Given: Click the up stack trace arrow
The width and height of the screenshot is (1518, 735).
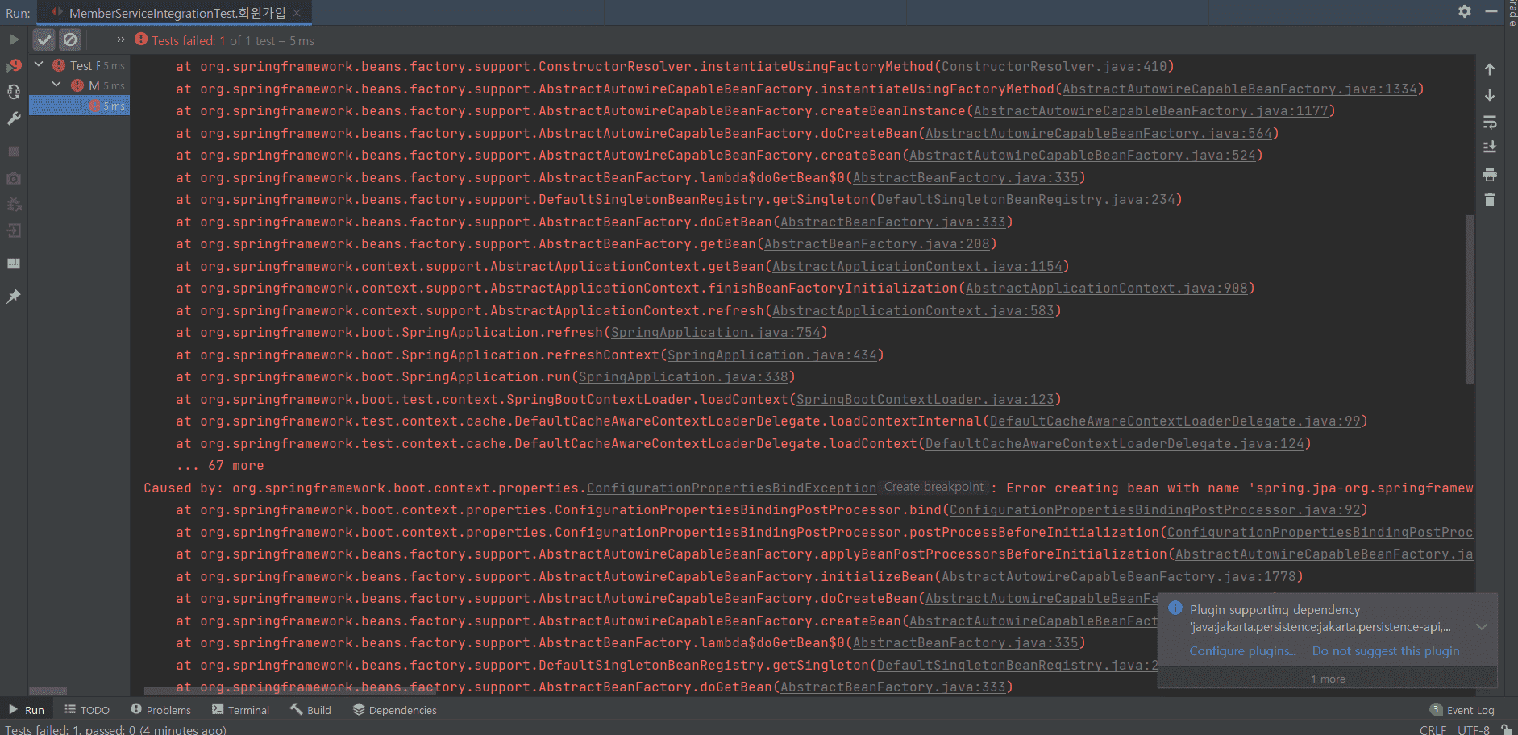Looking at the screenshot, I should (x=1490, y=69).
